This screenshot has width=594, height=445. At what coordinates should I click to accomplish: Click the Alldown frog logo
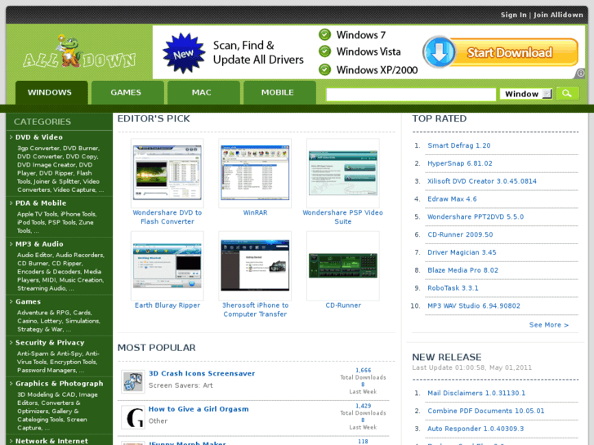79,52
